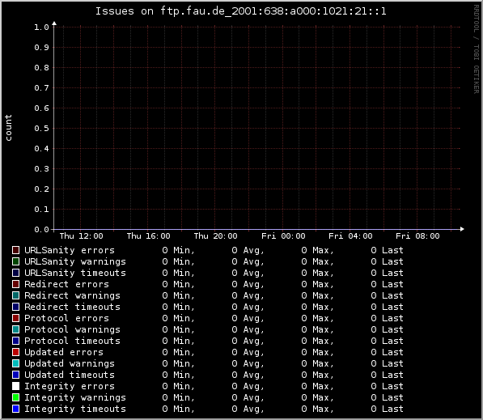
Task: Select the Redirect timeouts legend label
Action: [72, 307]
